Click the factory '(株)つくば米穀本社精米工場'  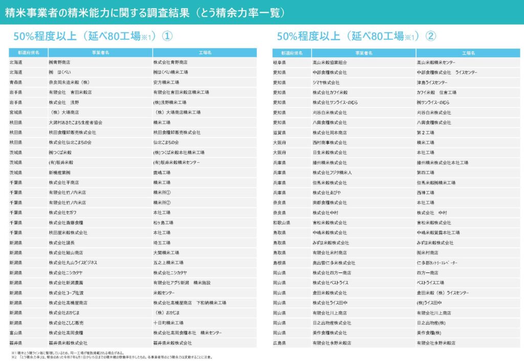pos(179,153)
